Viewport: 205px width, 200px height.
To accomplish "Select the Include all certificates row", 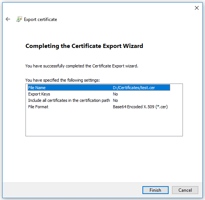I will coord(99,100).
